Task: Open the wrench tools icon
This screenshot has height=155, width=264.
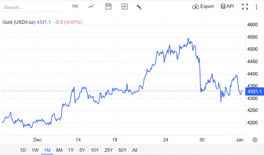Action: (x=139, y=7)
